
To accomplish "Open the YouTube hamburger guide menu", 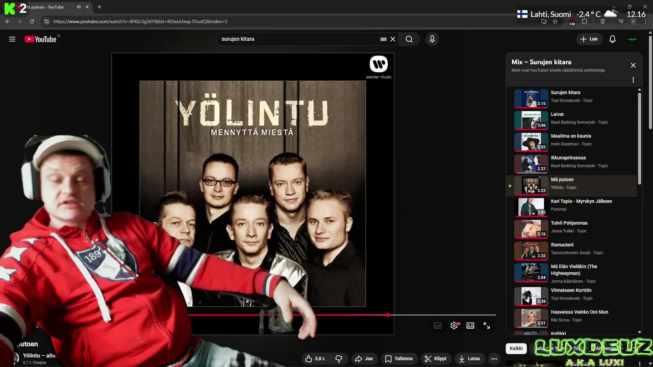I will coord(12,39).
